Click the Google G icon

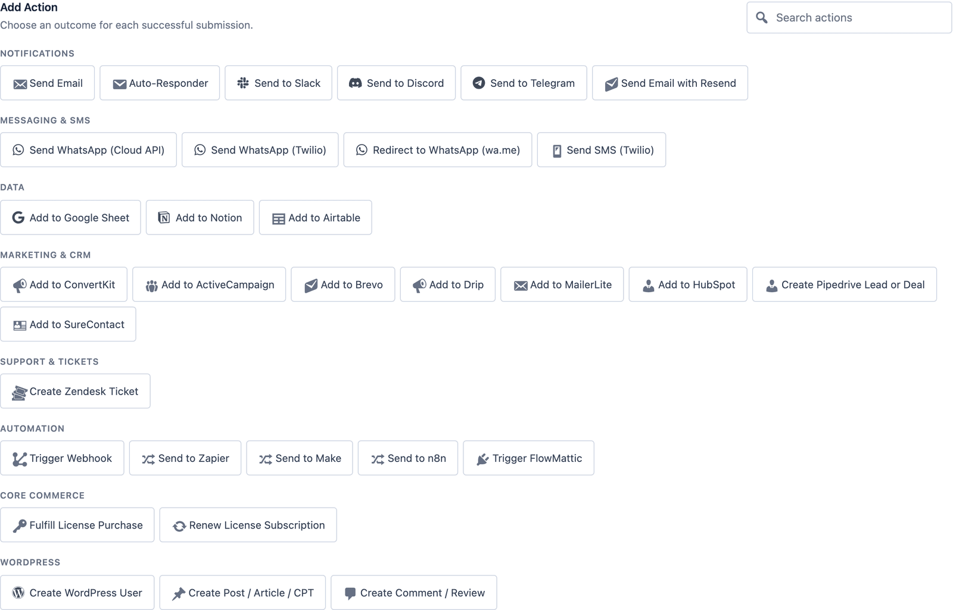pos(18,218)
